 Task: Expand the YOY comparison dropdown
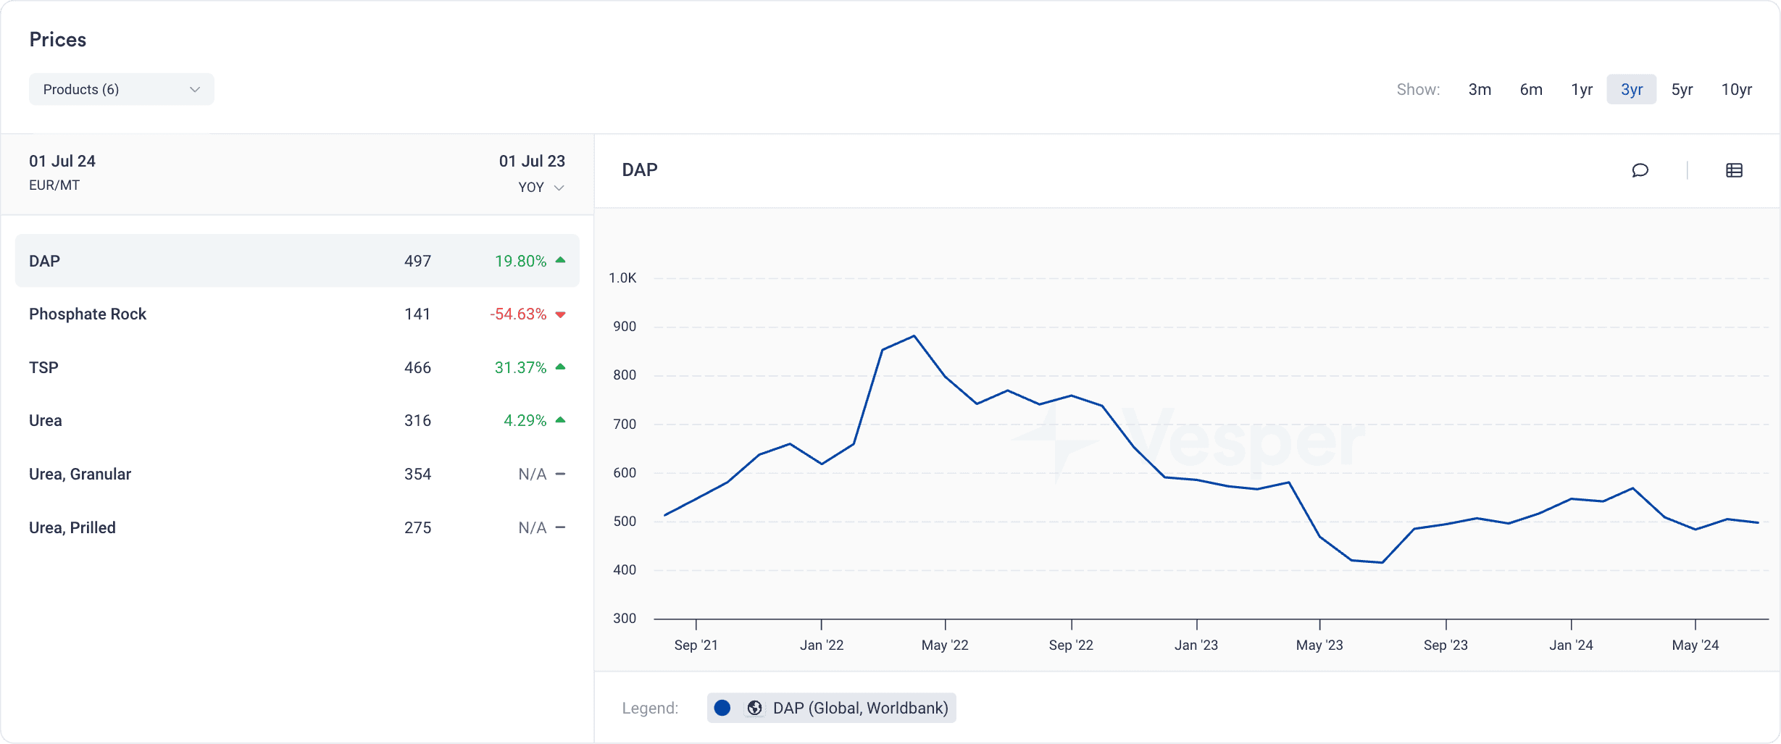[x=541, y=187]
